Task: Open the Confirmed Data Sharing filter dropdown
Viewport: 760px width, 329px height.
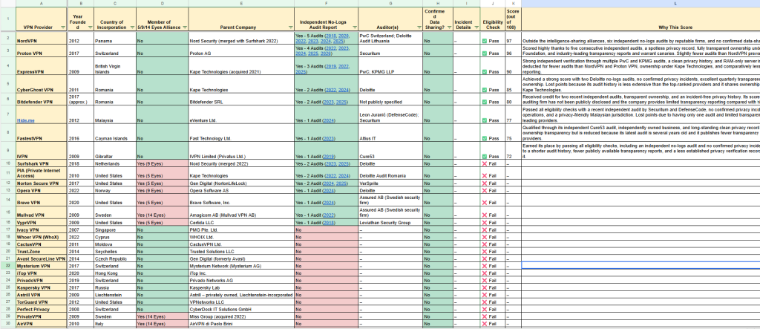Action: pyautogui.click(x=448, y=27)
